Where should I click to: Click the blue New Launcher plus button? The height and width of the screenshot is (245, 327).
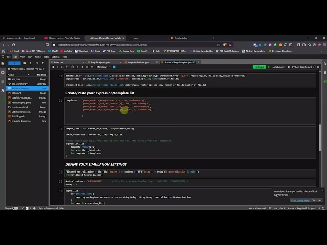14,63
